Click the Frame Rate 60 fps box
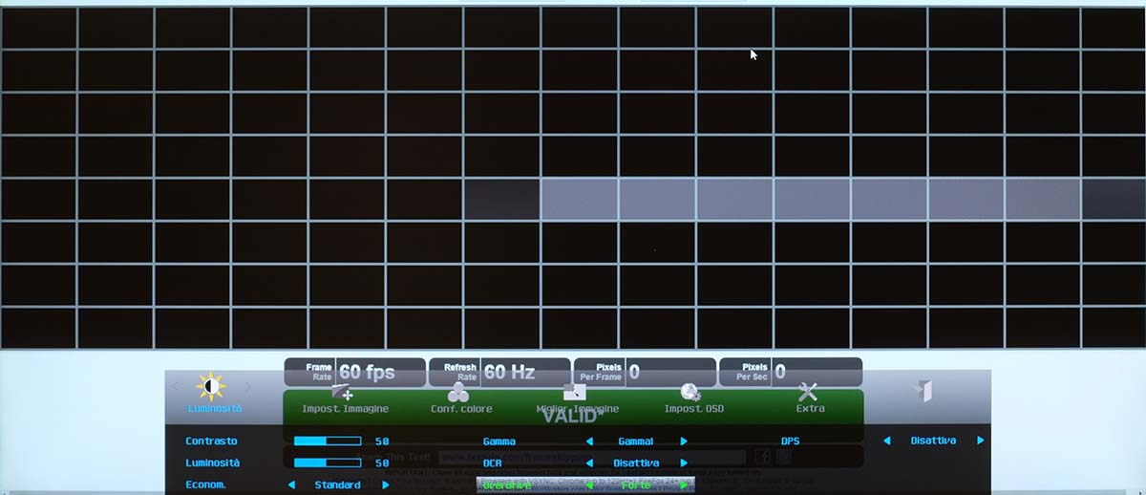This screenshot has width=1146, height=495. coord(354,372)
